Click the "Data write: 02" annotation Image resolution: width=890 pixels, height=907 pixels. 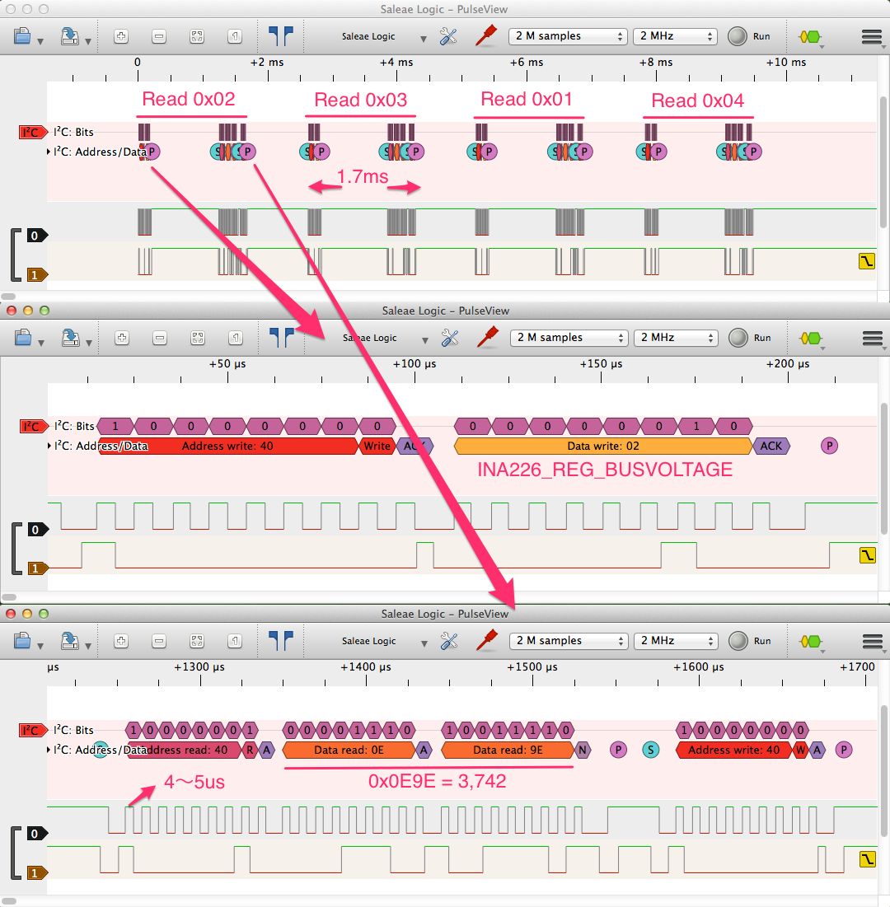[x=603, y=446]
